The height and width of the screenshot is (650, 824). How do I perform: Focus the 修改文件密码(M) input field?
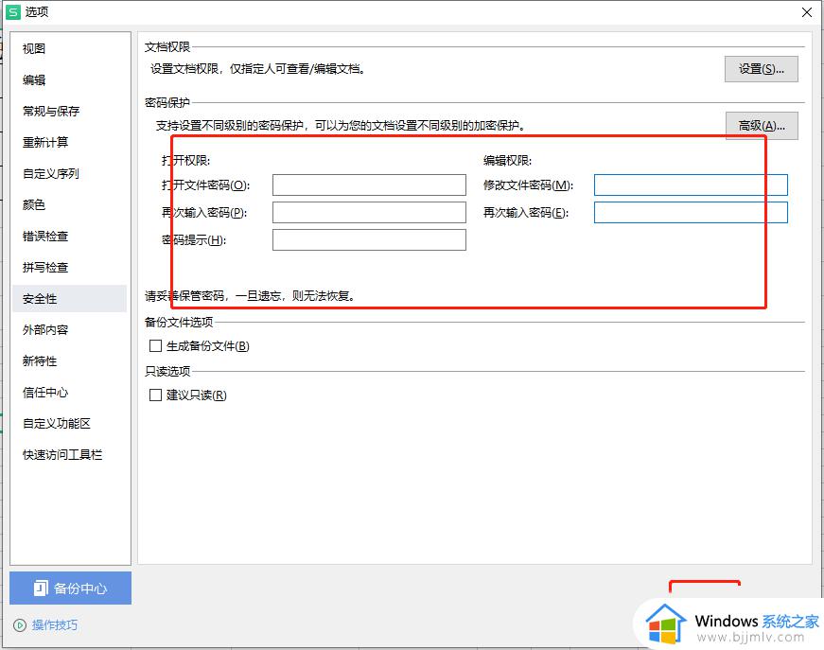point(691,184)
